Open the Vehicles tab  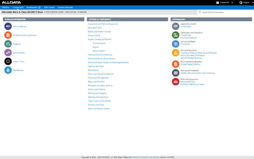(6, 7)
